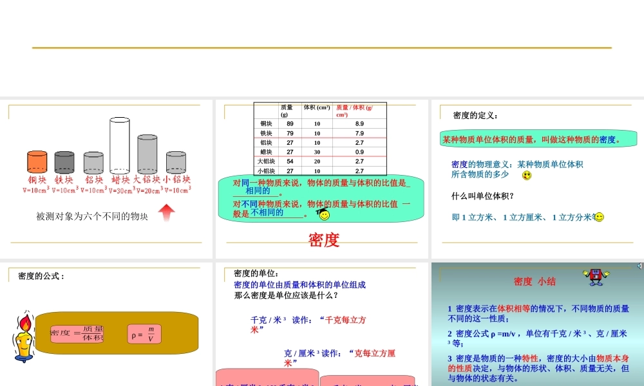Click the candle flame cartoon character
This screenshot has width=644, height=386.
tap(23, 337)
